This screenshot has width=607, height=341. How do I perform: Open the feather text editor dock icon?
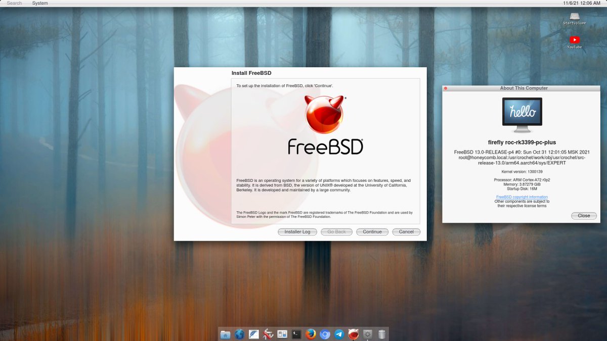click(x=254, y=334)
